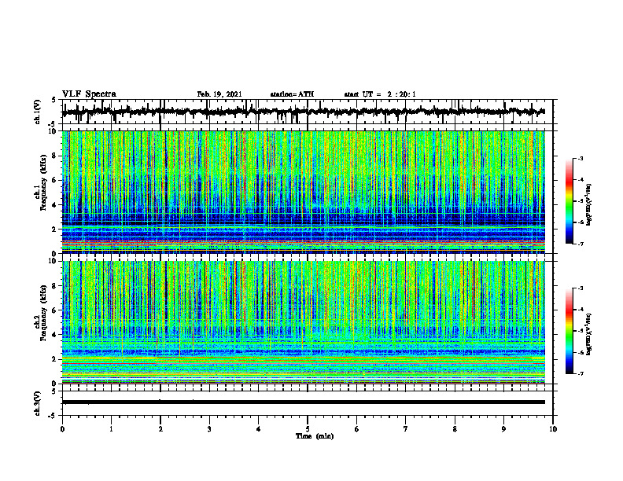623x481 pixels.
Task: Click the "5" voltage tick on ch.1(V) axis
Action: [53, 101]
